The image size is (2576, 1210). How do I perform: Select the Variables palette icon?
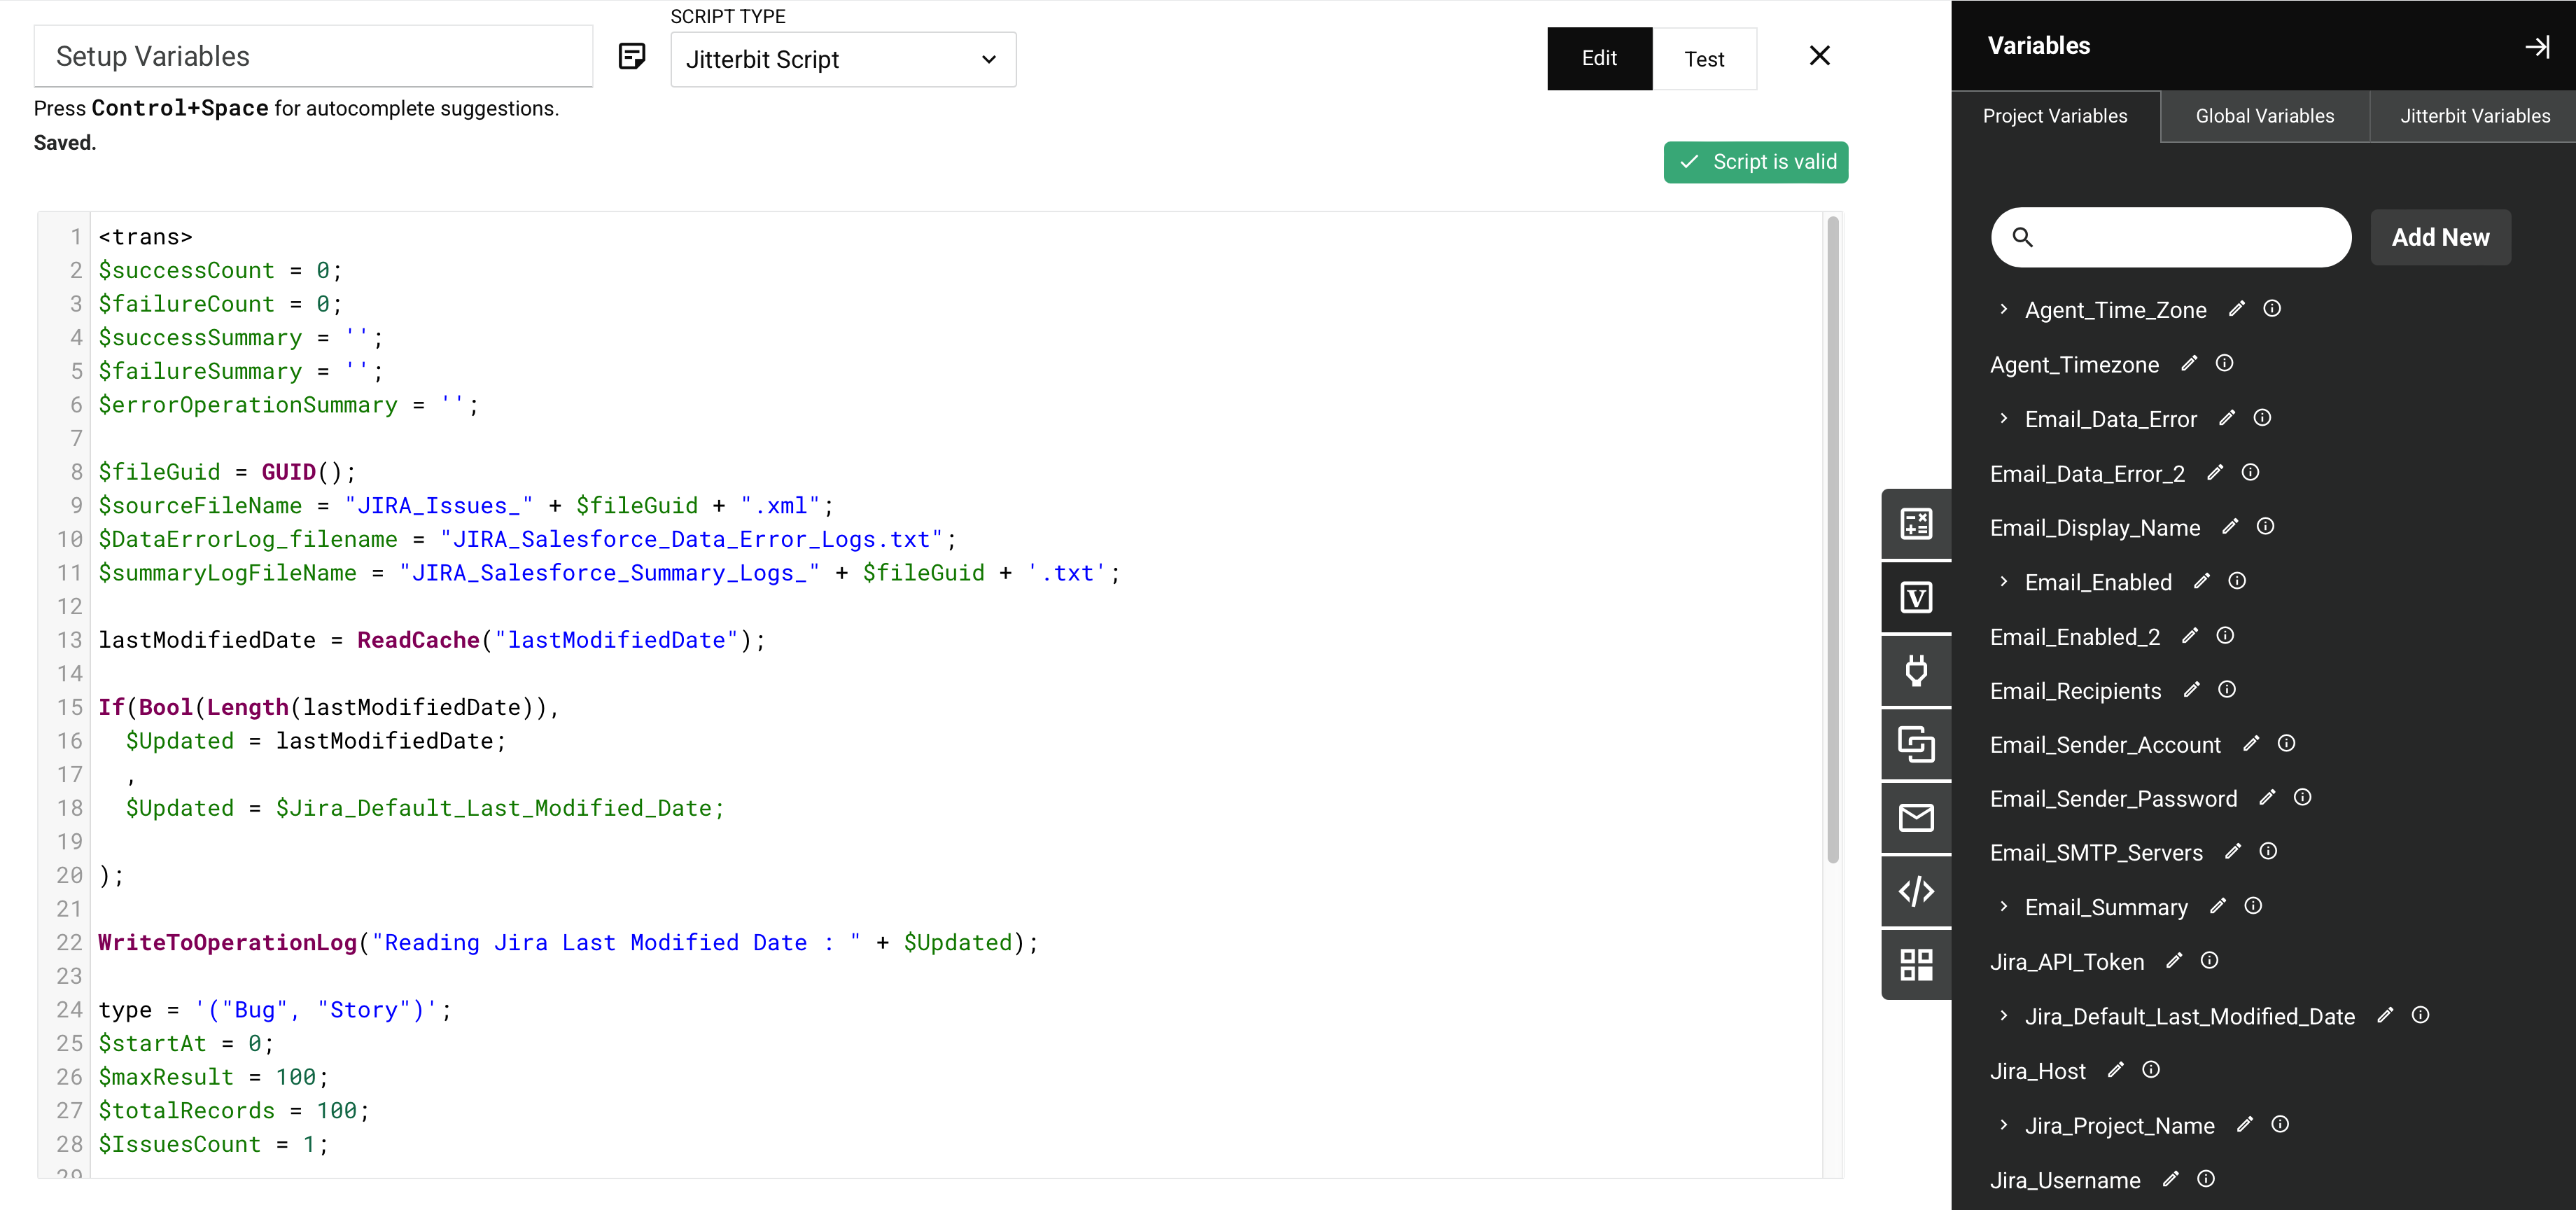click(x=1917, y=596)
